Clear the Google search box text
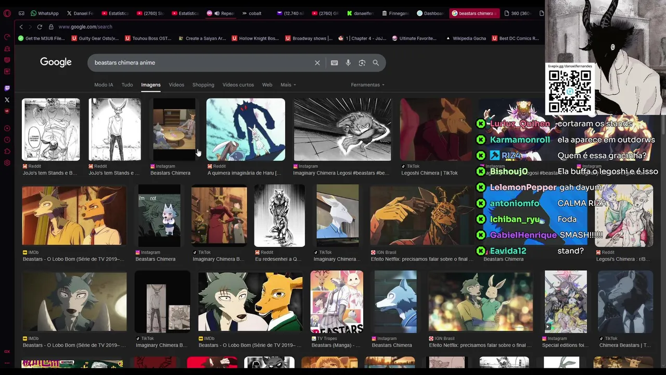This screenshot has width=666, height=375. (x=317, y=63)
